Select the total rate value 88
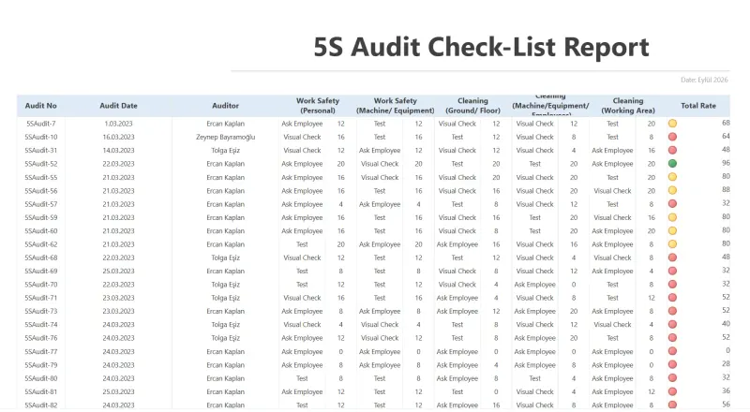The image size is (750, 412). (x=726, y=190)
